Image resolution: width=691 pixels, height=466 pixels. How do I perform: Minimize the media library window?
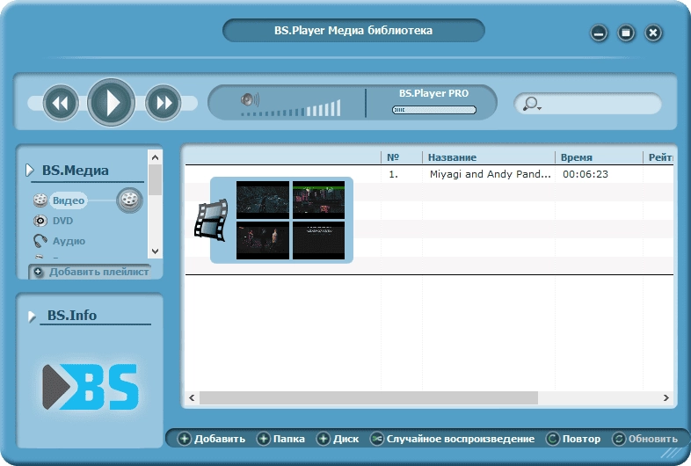click(x=599, y=33)
